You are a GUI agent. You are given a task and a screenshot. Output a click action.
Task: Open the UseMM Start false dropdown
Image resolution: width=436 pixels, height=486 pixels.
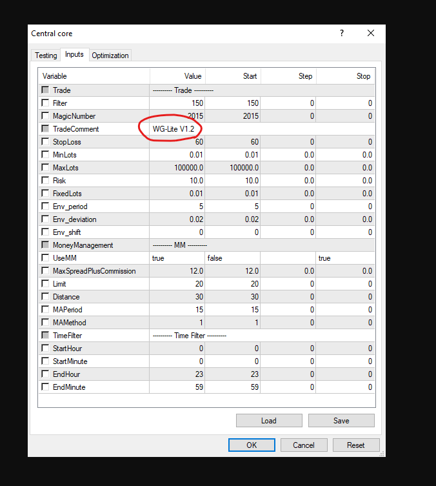click(233, 258)
